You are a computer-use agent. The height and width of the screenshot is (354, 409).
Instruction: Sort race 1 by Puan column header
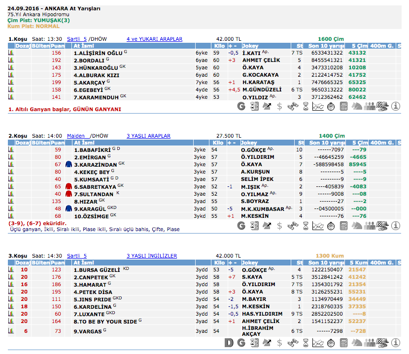tap(58, 46)
